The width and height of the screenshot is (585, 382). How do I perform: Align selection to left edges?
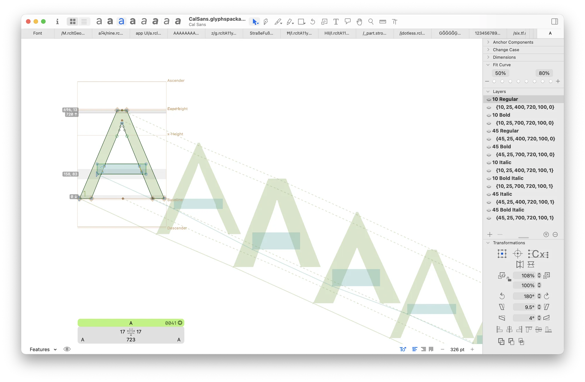tap(499, 330)
